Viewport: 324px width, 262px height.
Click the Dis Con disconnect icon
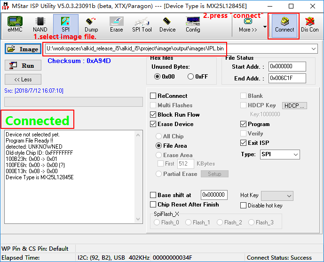point(310,24)
